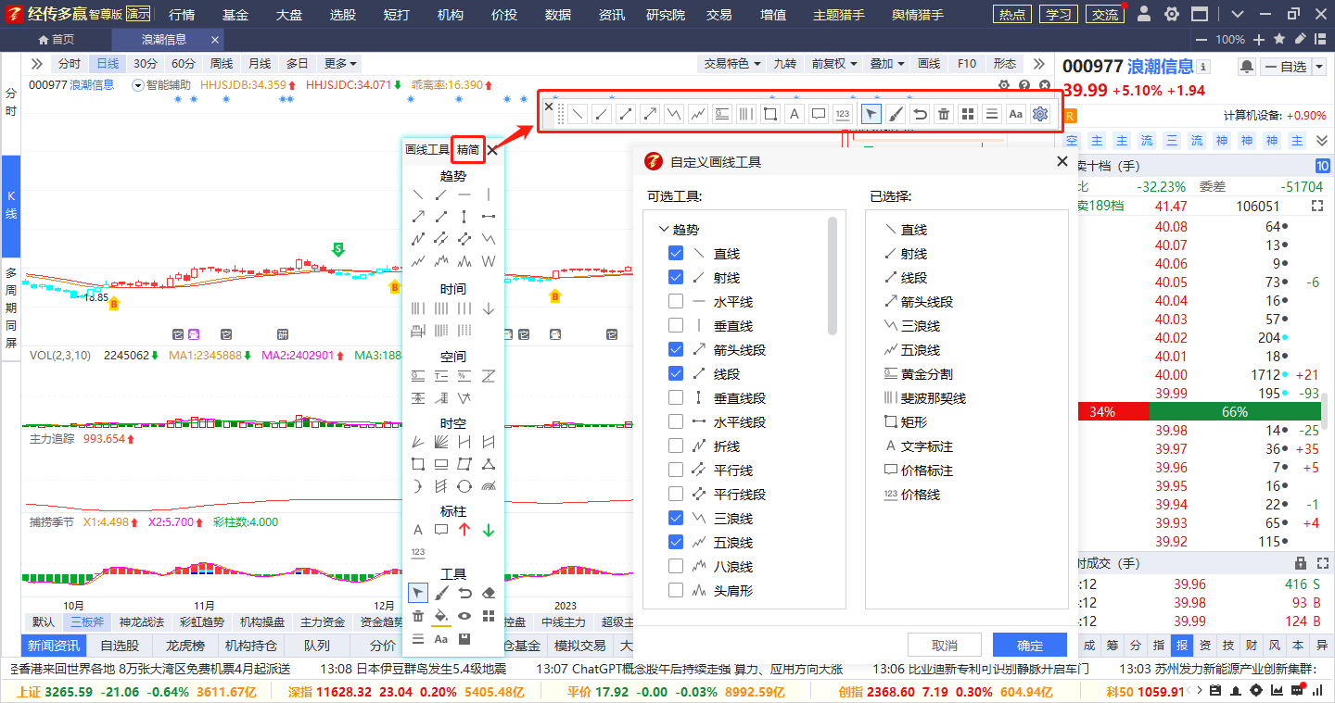The height and width of the screenshot is (703, 1335).
Task: Open the 主题猎手 menu
Action: point(838,15)
